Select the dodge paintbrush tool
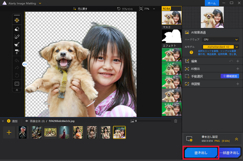The image size is (243, 161). (17, 44)
